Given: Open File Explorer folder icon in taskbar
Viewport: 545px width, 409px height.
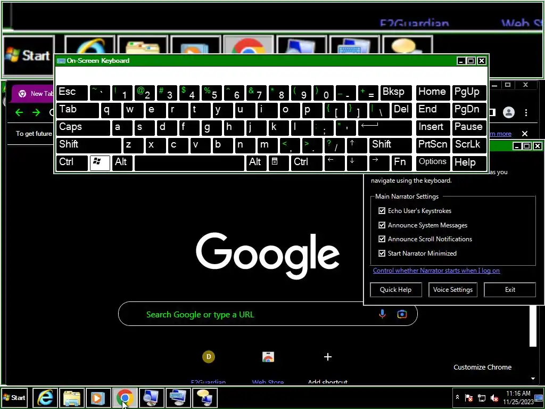Looking at the screenshot, I should tap(72, 397).
